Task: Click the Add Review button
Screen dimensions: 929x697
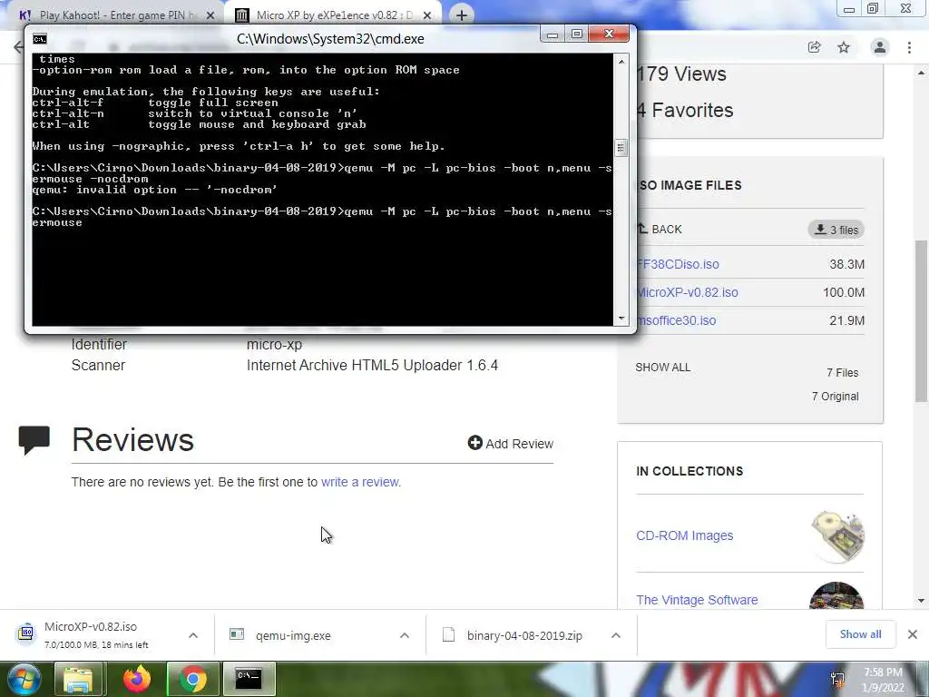Action: pos(511,443)
